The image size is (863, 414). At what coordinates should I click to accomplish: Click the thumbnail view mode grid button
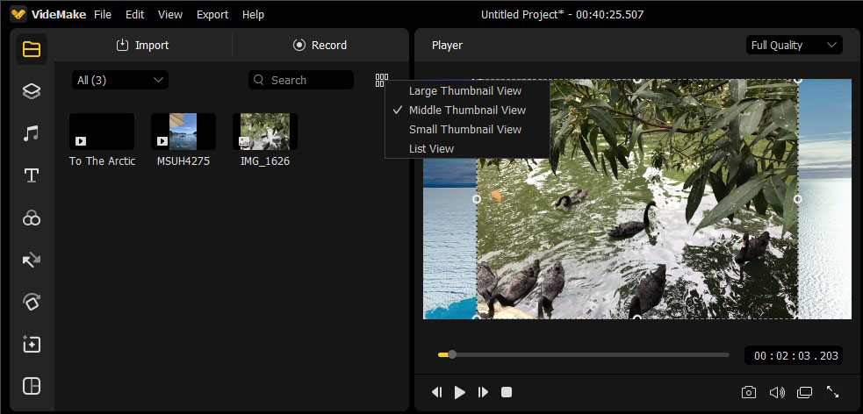381,80
